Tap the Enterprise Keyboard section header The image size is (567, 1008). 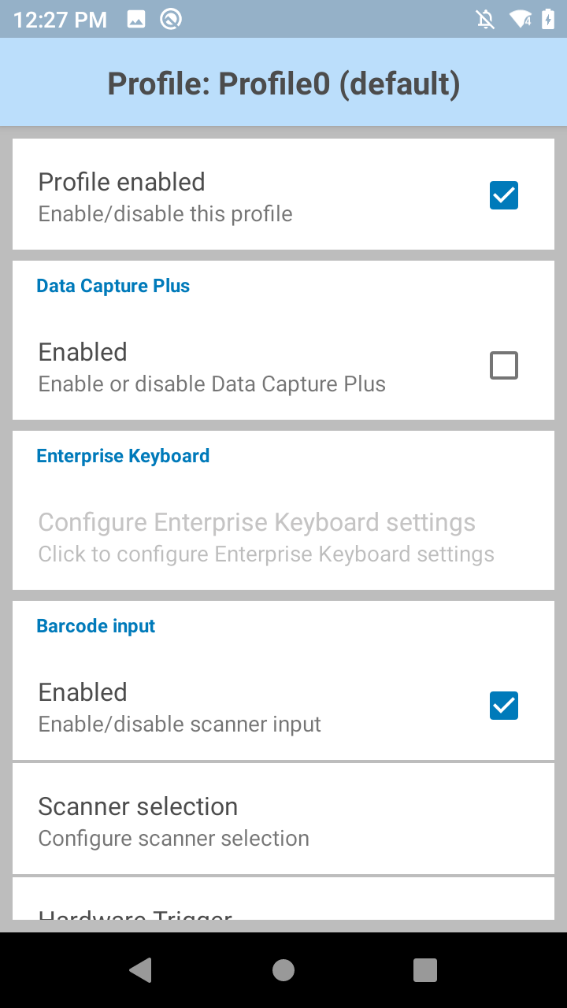pyautogui.click(x=123, y=456)
